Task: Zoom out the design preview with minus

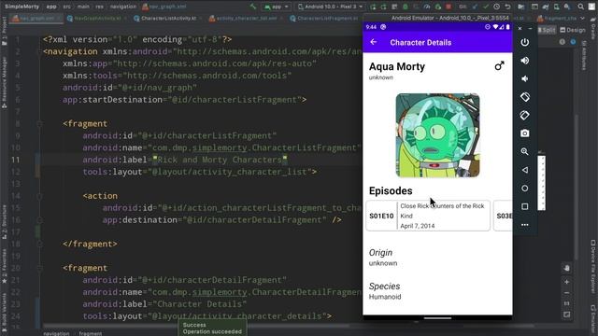Action: [x=567, y=293]
